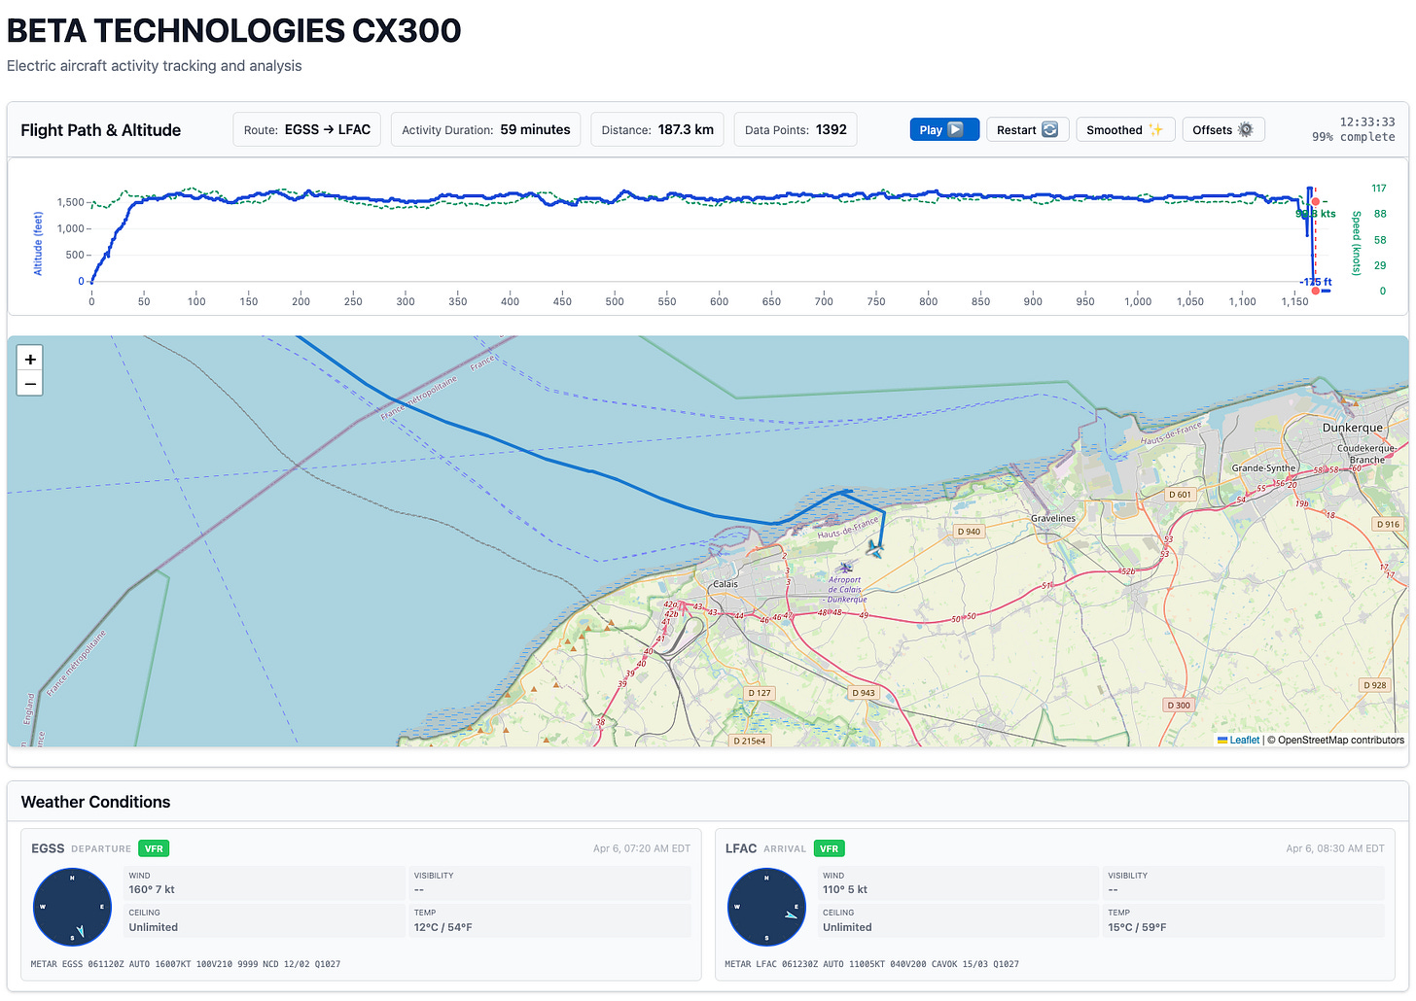Screen dimensions: 1416x1001
Task: Click Distance 187.3 km
Action: (x=657, y=129)
